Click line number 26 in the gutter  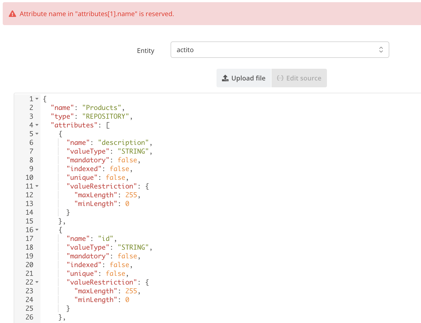29,317
